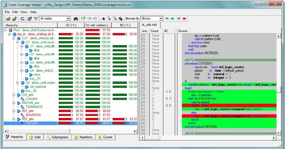This screenshot has height=149, width=285.
Task: Click the Ctrl_machine process icon
Action: pos(27,87)
